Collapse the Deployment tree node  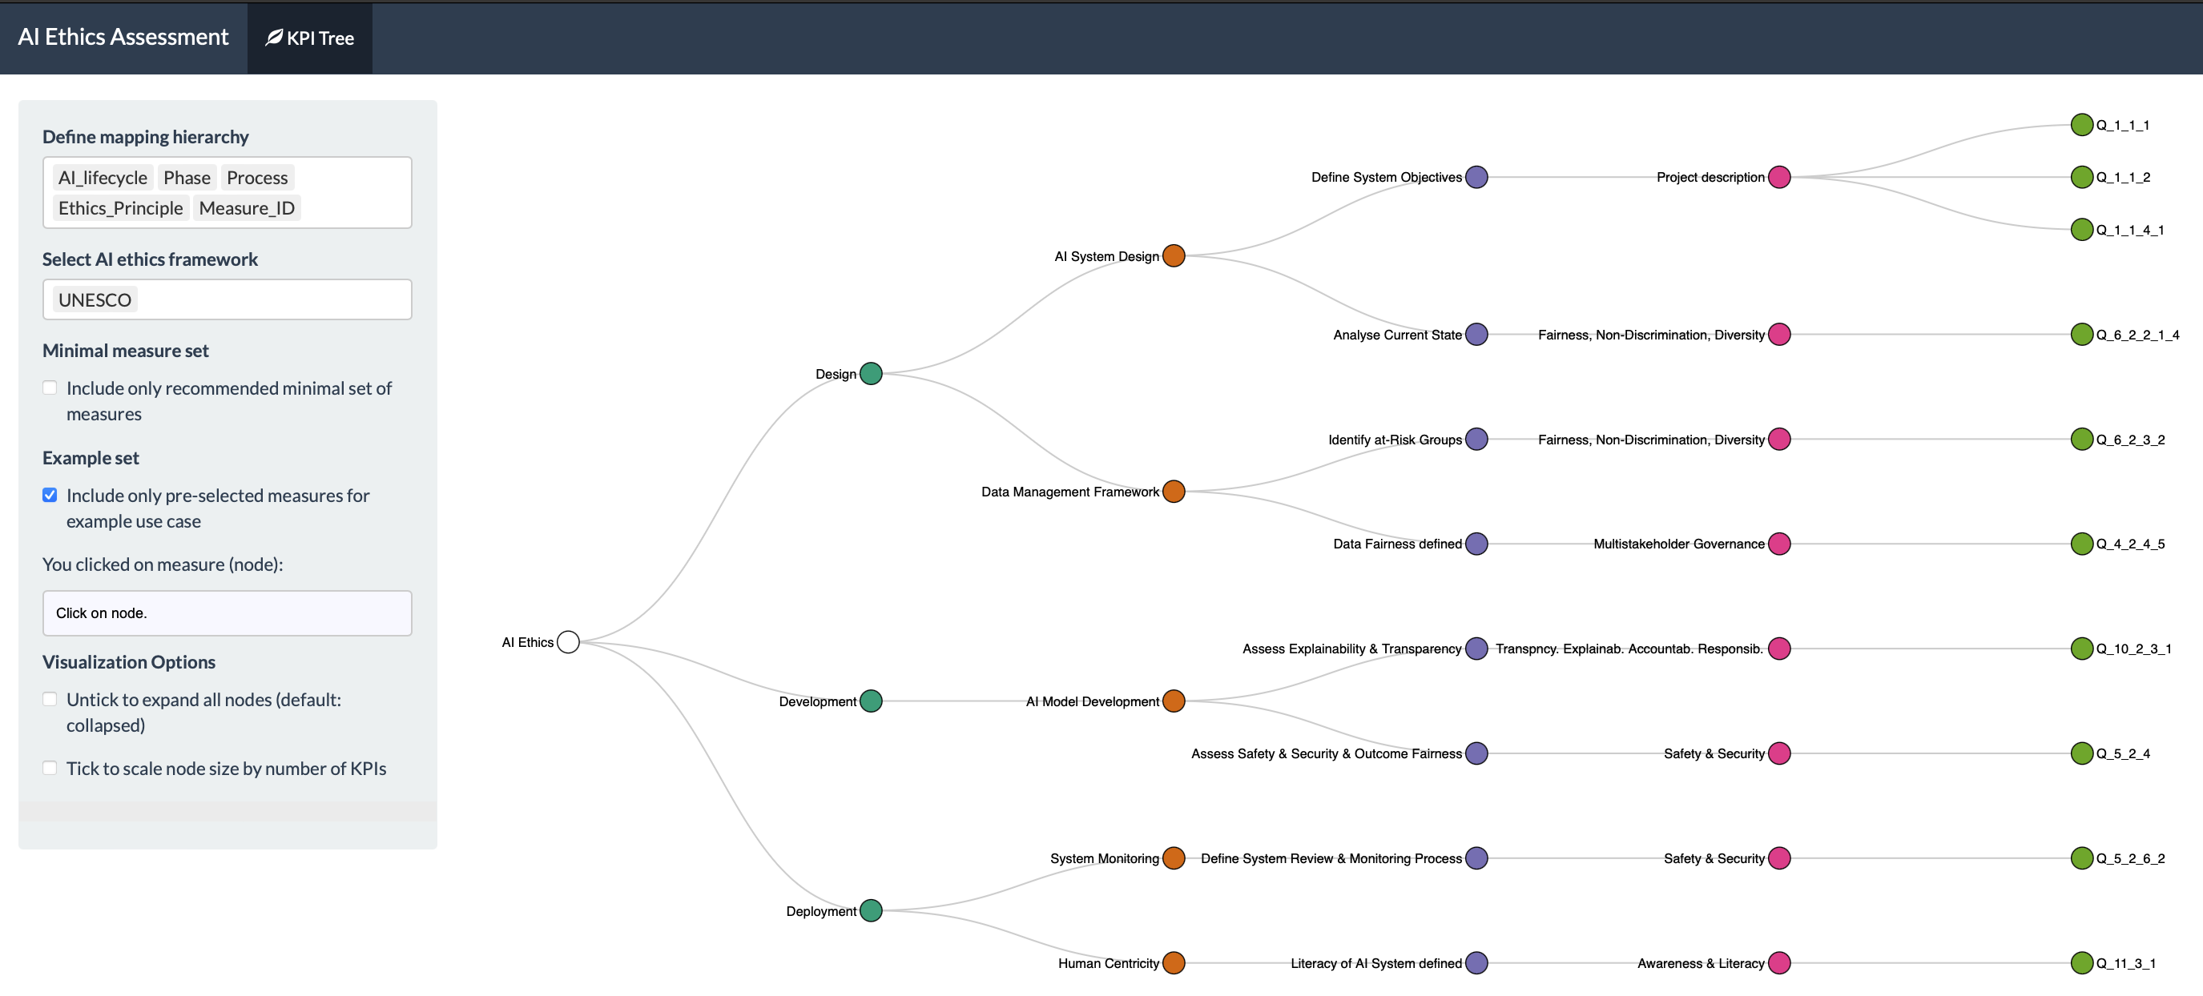(x=871, y=910)
